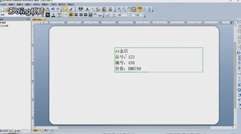This screenshot has height=134, width=241.
Task: Enable center text alignment
Action: pyautogui.click(x=76, y=15)
